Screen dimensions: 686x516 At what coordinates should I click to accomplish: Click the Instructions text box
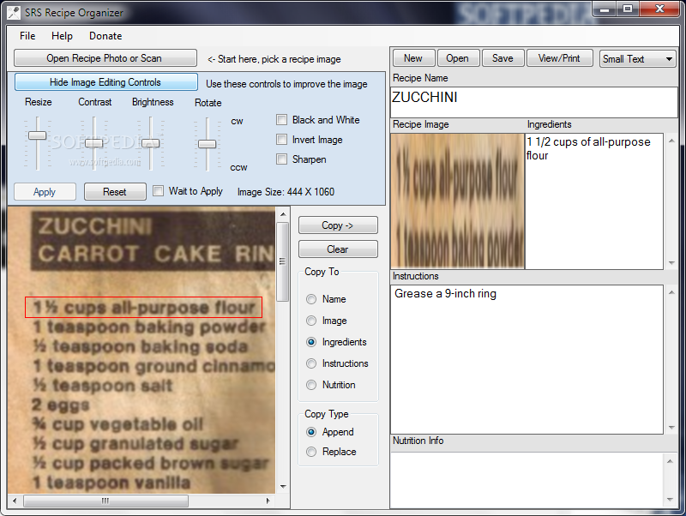pos(527,359)
